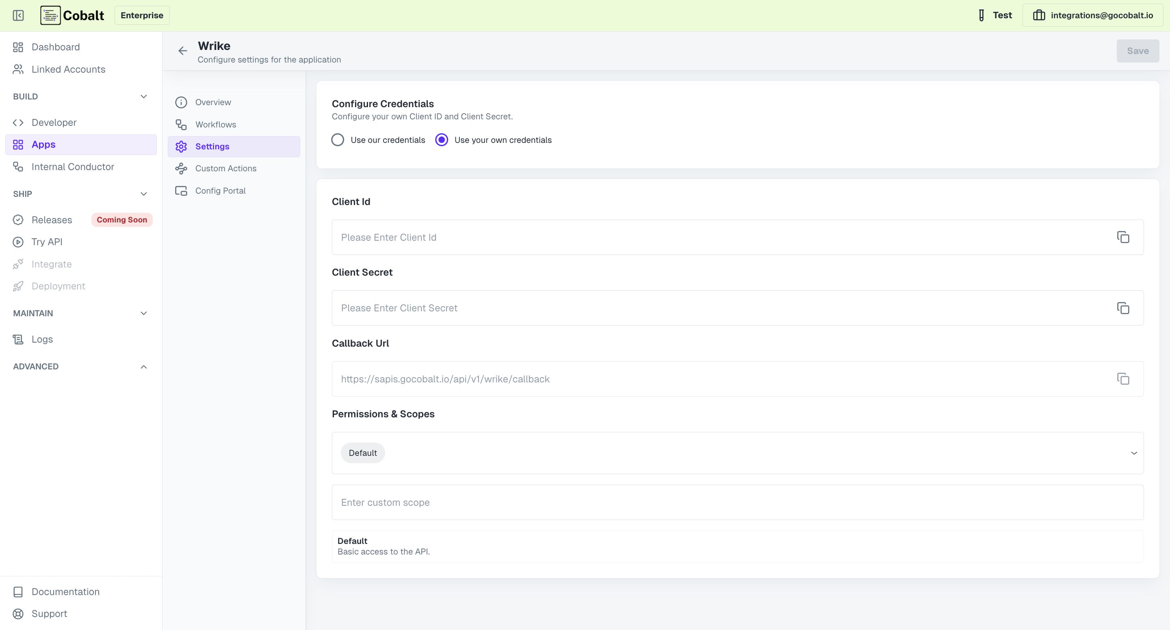Copy the Client Id using copy icon

pos(1123,237)
